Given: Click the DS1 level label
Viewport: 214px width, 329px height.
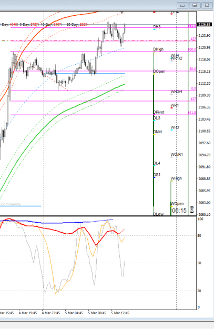Looking at the screenshot, I should 157,175.
